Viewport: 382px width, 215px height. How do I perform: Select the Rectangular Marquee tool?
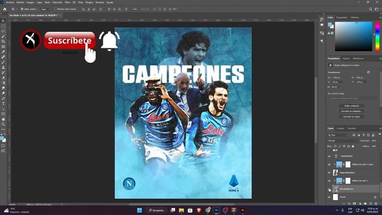click(3, 26)
